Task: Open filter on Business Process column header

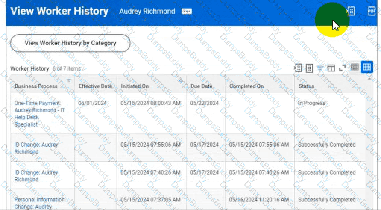Action: pos(69,80)
